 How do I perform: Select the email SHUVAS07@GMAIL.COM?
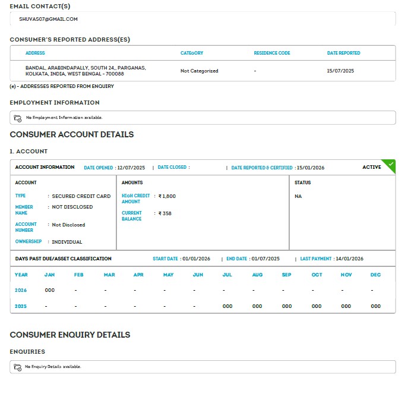click(48, 19)
